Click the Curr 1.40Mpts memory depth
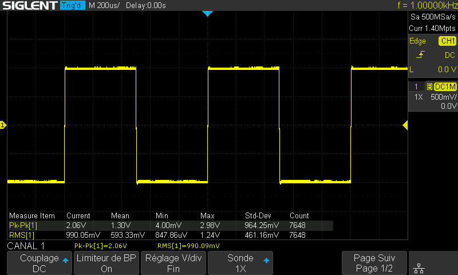 [x=432, y=28]
